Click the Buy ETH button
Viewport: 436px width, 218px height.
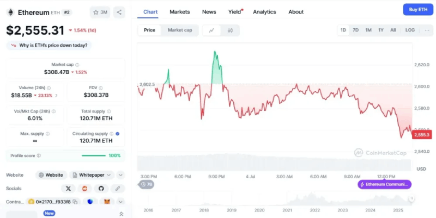[417, 10]
